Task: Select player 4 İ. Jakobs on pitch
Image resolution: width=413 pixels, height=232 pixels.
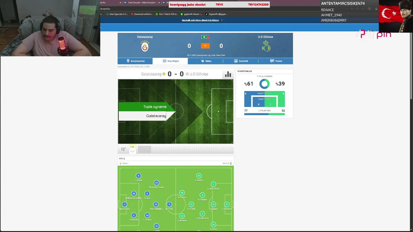Action: tap(138, 176)
